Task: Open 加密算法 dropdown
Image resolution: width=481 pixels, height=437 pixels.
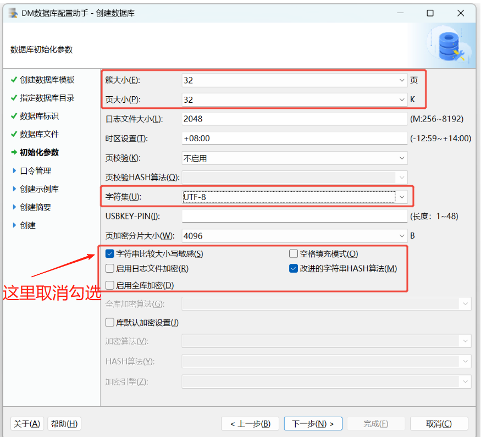Action: click(x=327, y=341)
